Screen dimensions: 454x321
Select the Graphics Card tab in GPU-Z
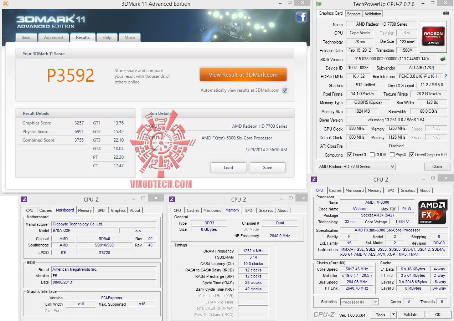(x=331, y=13)
